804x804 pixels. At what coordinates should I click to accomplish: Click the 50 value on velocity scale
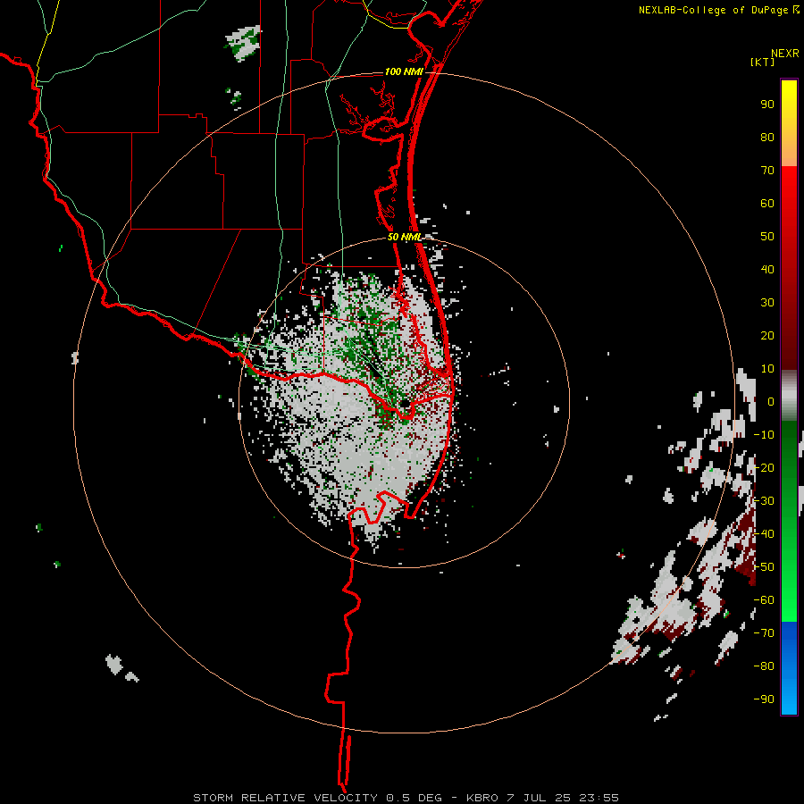(767, 237)
